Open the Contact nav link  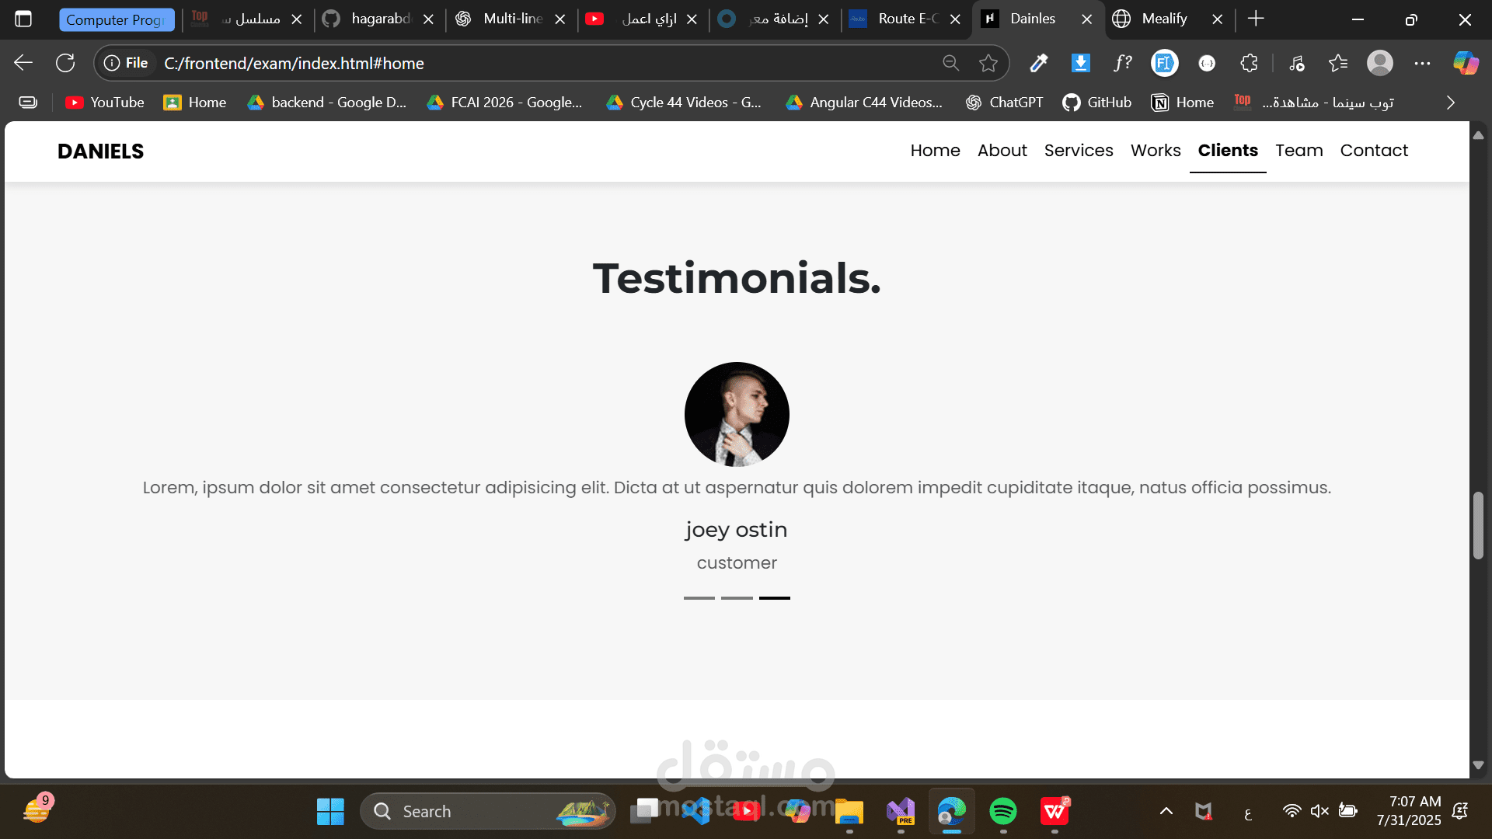(1374, 151)
